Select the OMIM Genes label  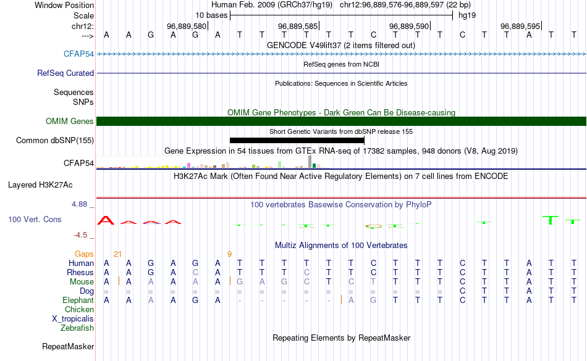point(69,121)
